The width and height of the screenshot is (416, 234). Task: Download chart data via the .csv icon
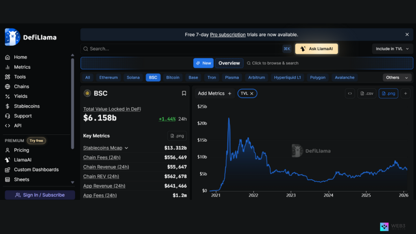click(x=367, y=93)
